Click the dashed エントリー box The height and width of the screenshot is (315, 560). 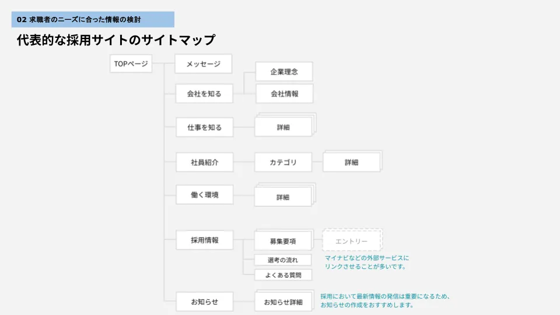click(x=351, y=241)
